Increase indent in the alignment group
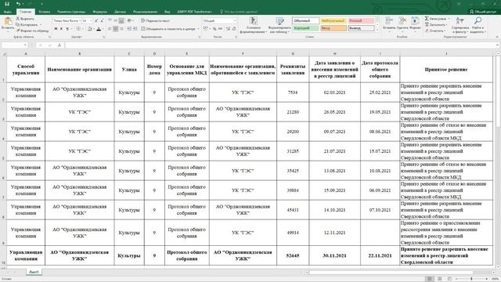This screenshot has height=282, width=501. pyautogui.click(x=135, y=29)
